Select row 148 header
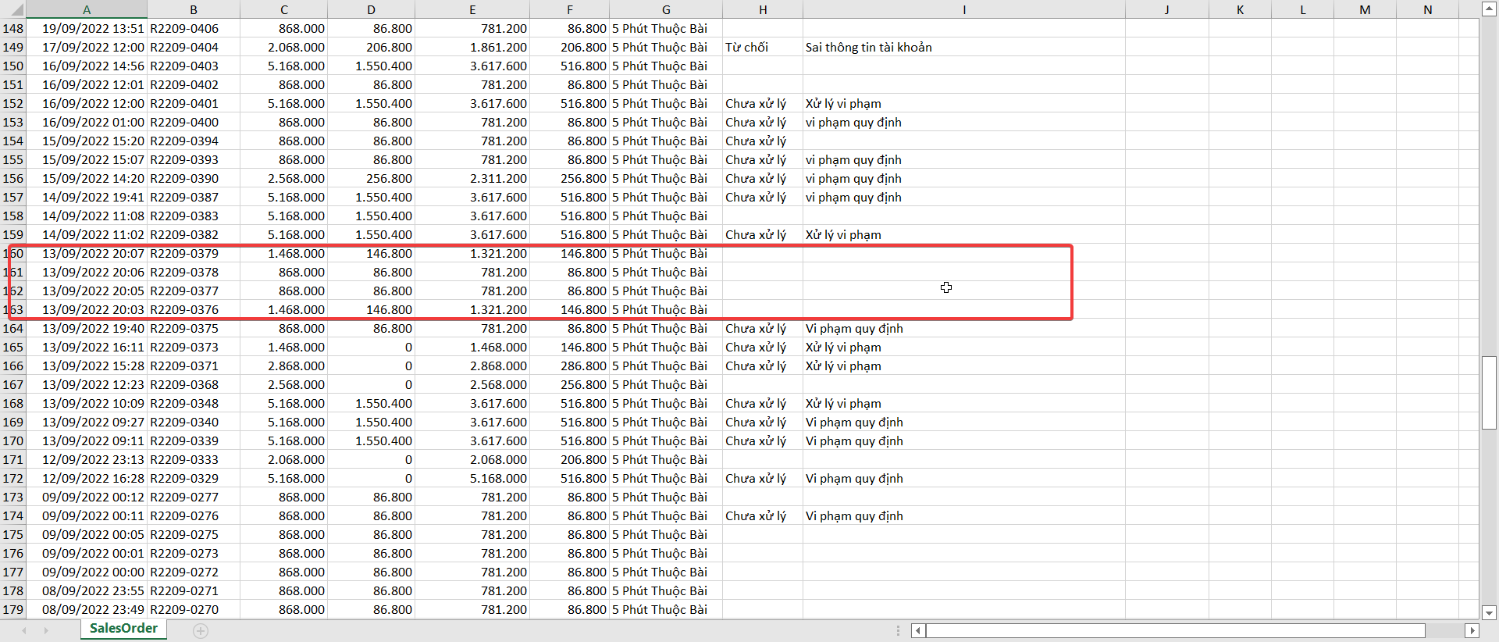This screenshot has width=1499, height=642. tap(13, 28)
